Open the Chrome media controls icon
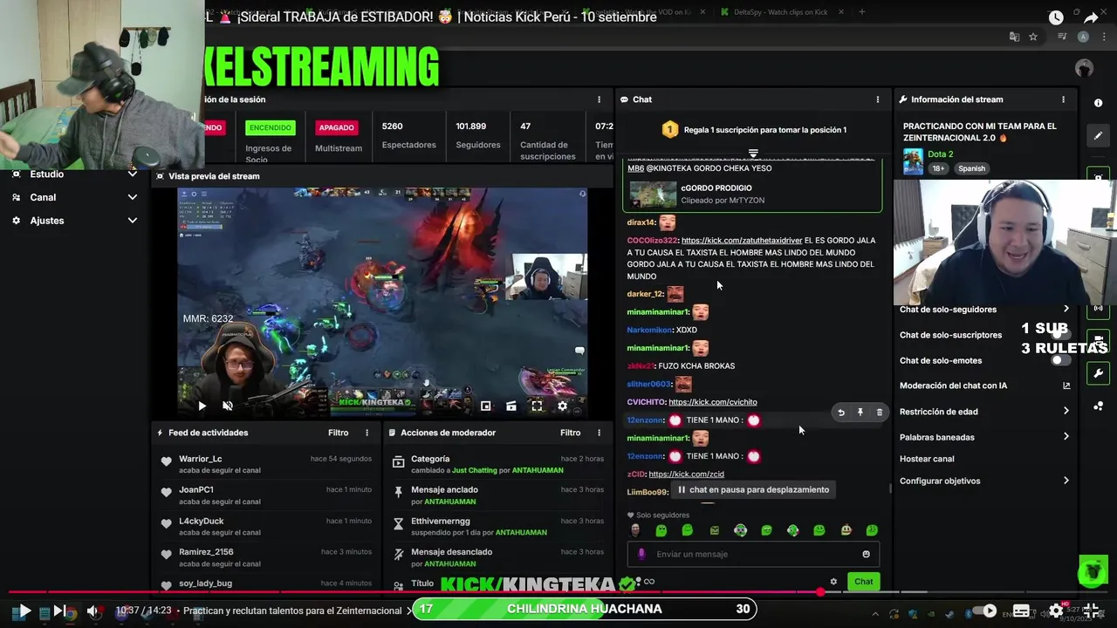Image resolution: width=1117 pixels, height=628 pixels. click(1062, 37)
